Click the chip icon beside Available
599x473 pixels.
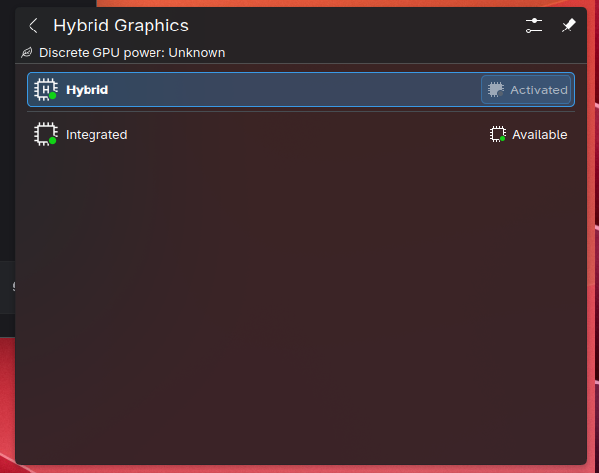pyautogui.click(x=498, y=134)
